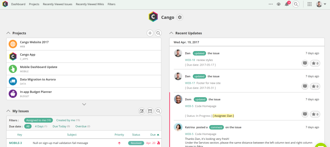Open the apps grid icon
Viewport: 330px width, 147px height.
point(309,4)
